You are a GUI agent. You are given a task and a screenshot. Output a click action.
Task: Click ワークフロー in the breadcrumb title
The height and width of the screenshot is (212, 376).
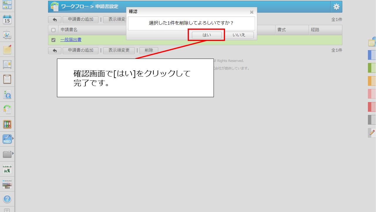pyautogui.click(x=75, y=6)
